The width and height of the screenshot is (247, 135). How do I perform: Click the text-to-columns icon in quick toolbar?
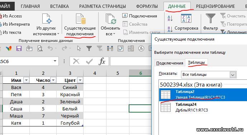(110, 48)
